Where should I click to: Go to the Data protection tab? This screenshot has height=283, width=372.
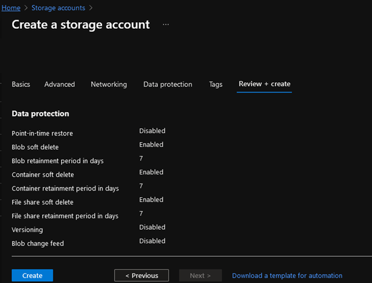[167, 85]
